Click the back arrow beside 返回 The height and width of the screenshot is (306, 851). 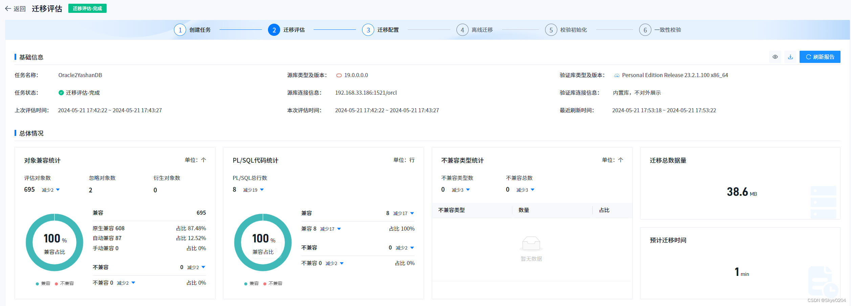pos(8,8)
